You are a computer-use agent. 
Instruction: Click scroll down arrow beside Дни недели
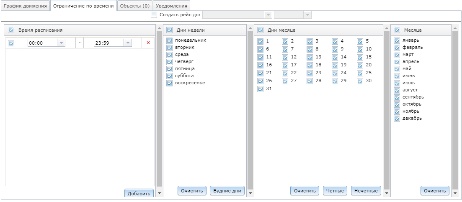click(250, 193)
